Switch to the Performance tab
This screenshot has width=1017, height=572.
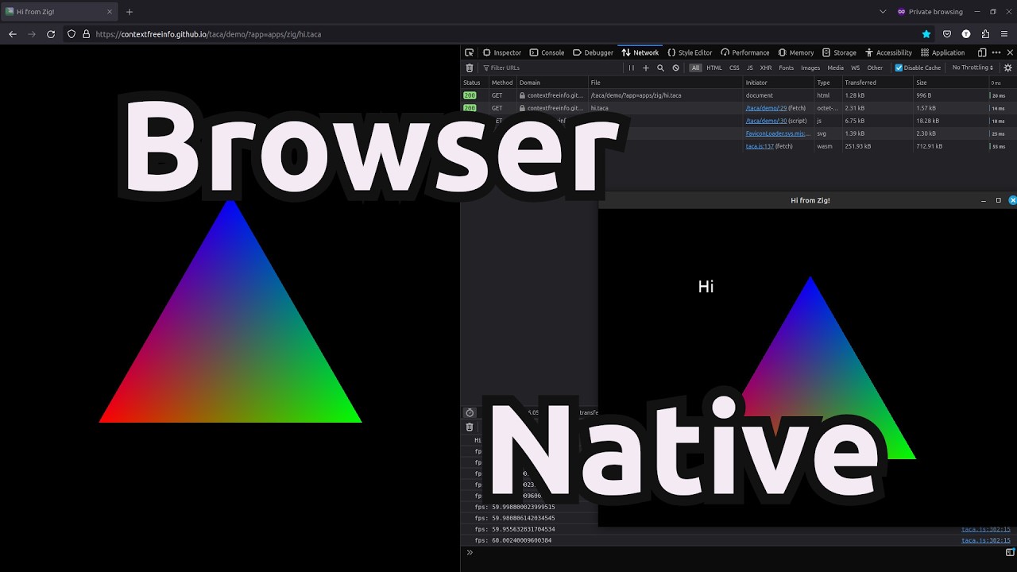744,52
